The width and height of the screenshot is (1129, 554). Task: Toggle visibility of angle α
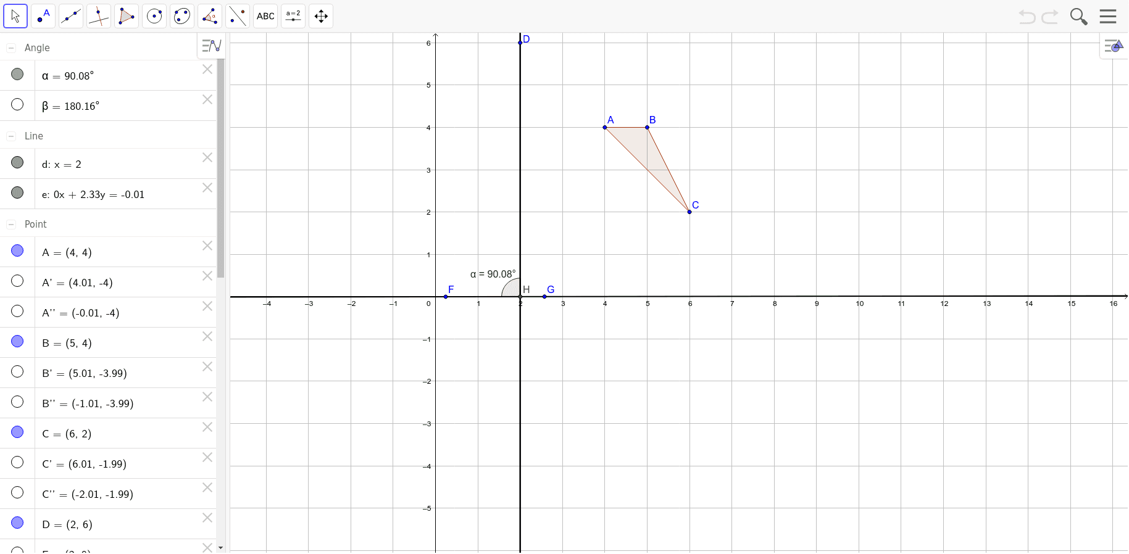[17, 74]
